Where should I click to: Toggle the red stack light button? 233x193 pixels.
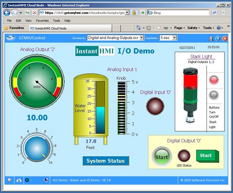(214, 80)
